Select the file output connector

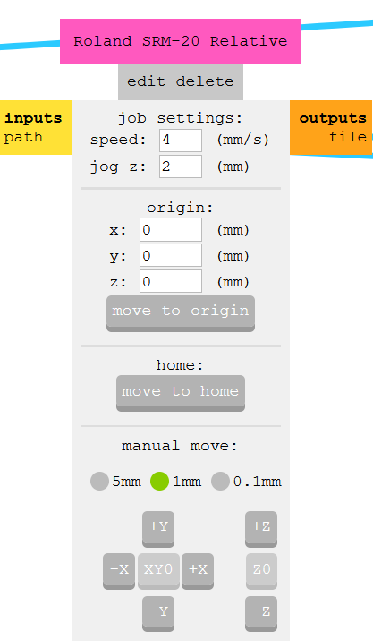coord(348,137)
